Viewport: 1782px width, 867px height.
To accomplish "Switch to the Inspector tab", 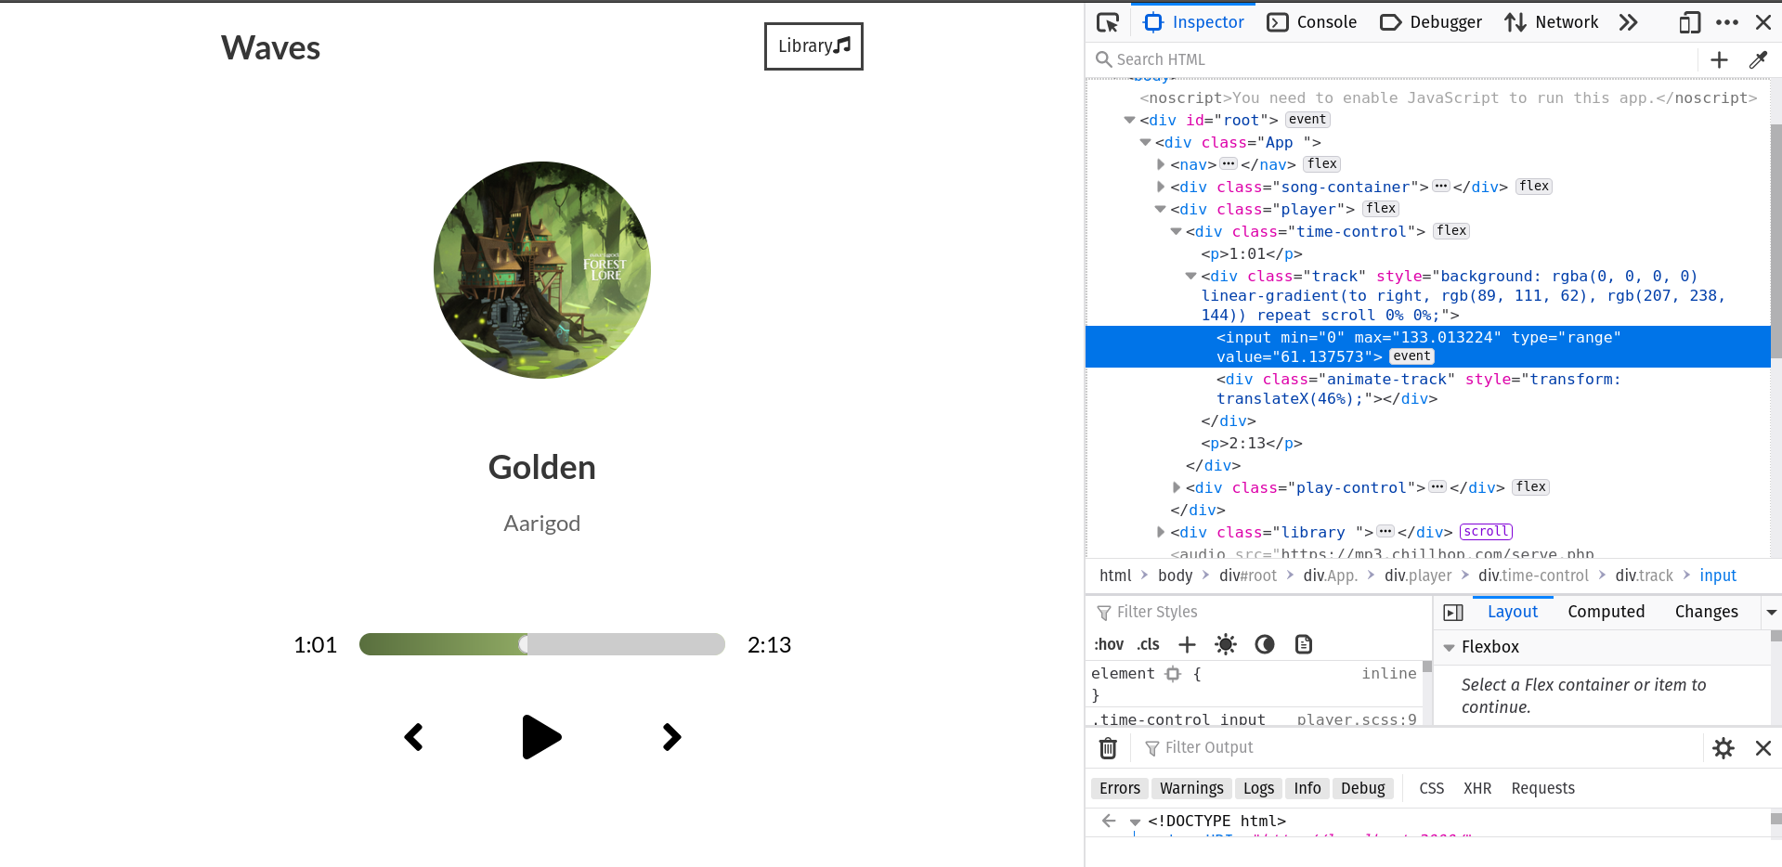I will [1193, 22].
